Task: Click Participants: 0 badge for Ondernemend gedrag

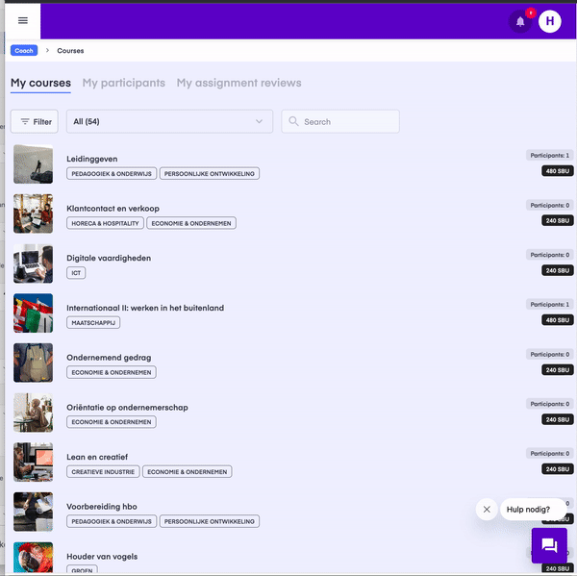Action: click(549, 354)
